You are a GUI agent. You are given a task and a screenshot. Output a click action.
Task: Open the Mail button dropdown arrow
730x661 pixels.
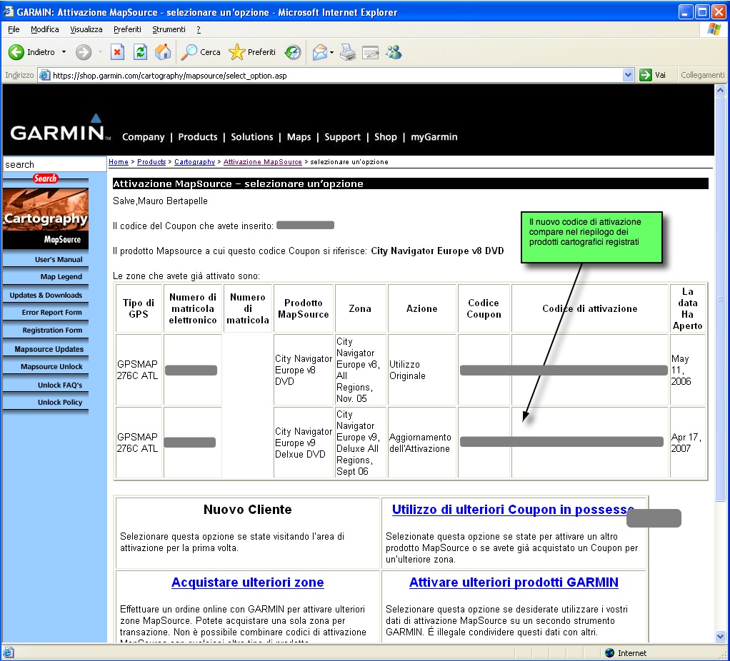click(x=331, y=52)
